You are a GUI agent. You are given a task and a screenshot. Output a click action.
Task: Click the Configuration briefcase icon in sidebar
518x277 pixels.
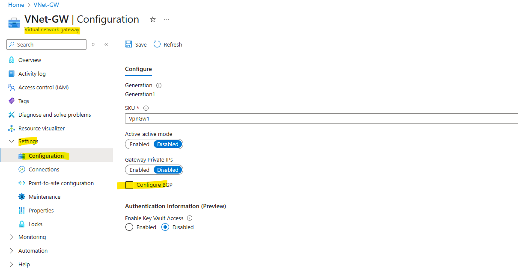[x=22, y=156]
